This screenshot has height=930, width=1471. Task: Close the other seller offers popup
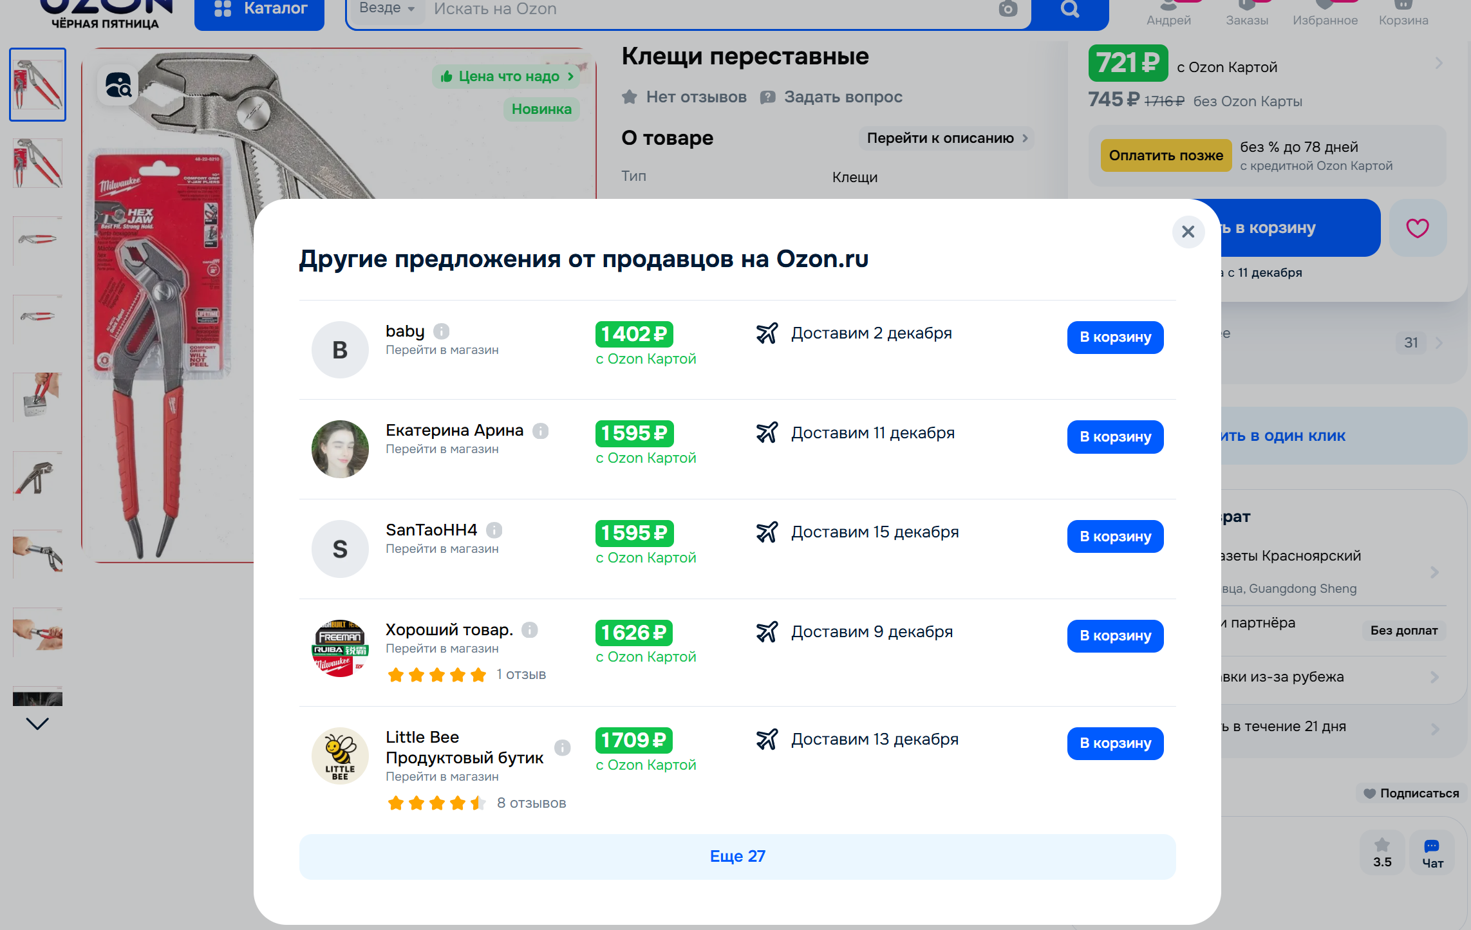point(1188,232)
